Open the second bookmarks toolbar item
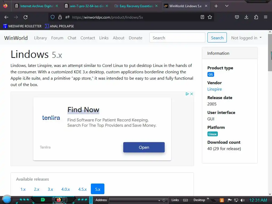This screenshot has height=204, width=272. tap(59, 26)
